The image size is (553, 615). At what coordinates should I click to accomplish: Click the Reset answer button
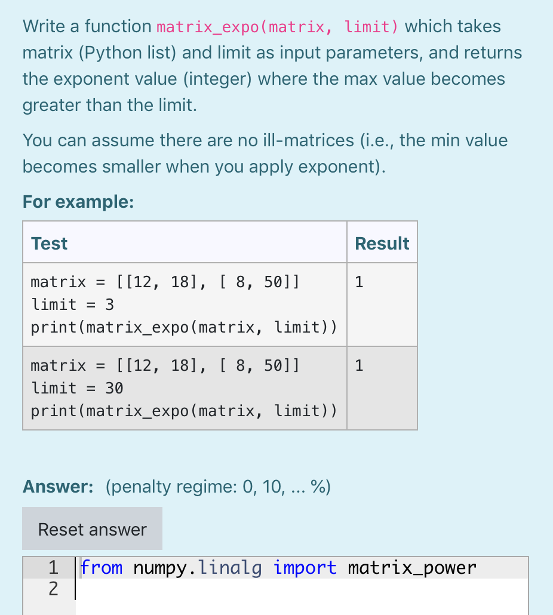click(91, 528)
